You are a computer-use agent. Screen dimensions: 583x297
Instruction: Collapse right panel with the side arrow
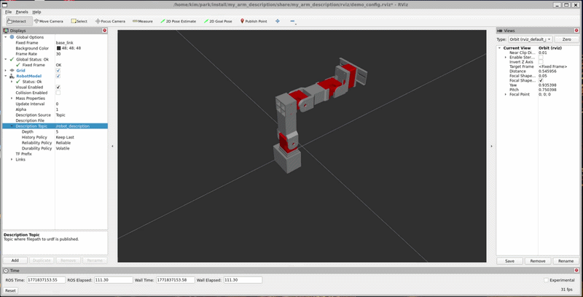point(491,146)
